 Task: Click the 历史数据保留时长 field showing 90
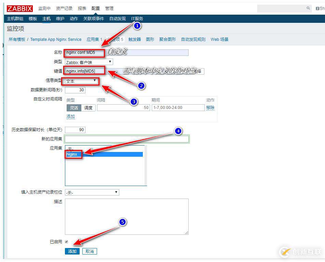[x=75, y=130]
